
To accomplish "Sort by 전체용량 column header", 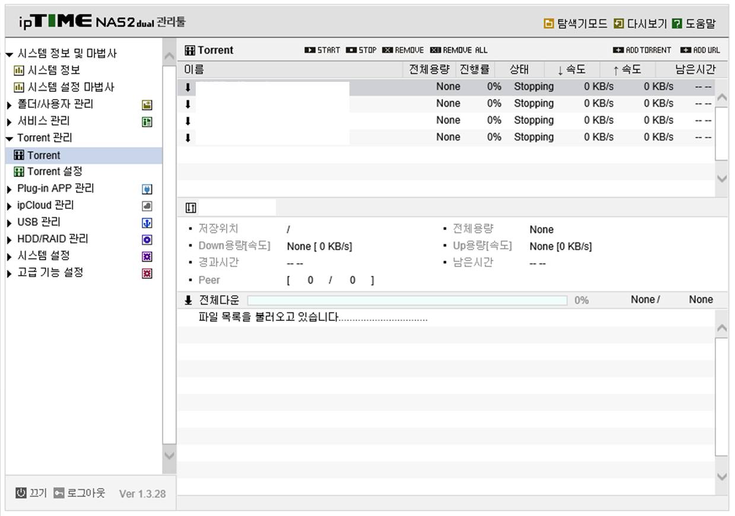I will click(x=429, y=69).
